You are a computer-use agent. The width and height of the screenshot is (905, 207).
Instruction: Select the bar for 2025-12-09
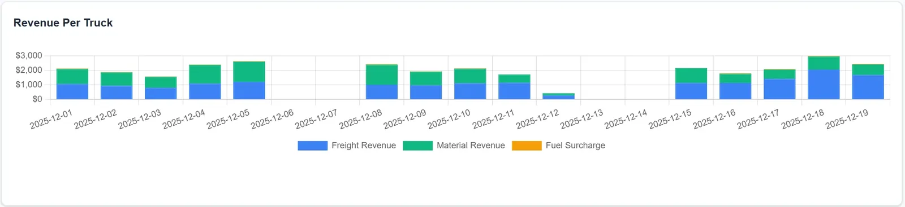(426, 85)
